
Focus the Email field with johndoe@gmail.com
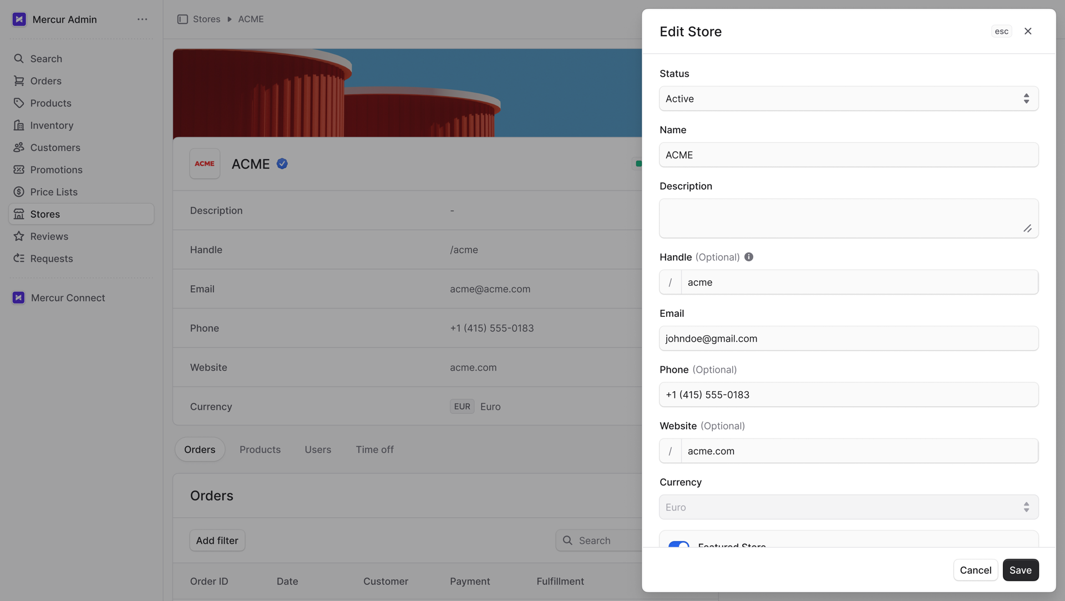pos(849,339)
